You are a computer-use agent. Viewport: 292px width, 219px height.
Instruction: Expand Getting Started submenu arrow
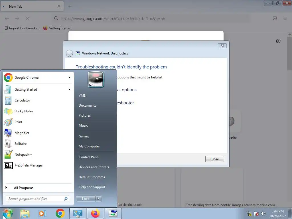70,90
